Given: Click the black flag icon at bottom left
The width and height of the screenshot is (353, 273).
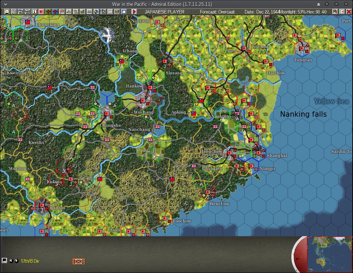Looking at the screenshot, I should pos(4,261).
